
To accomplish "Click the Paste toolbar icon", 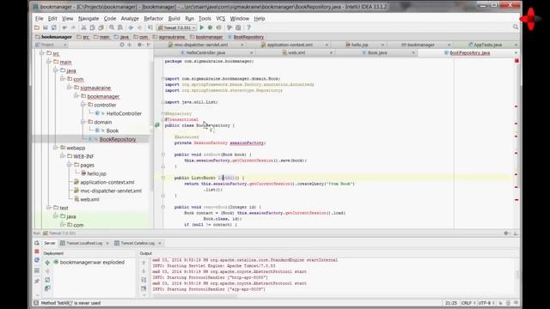I will tap(101, 27).
